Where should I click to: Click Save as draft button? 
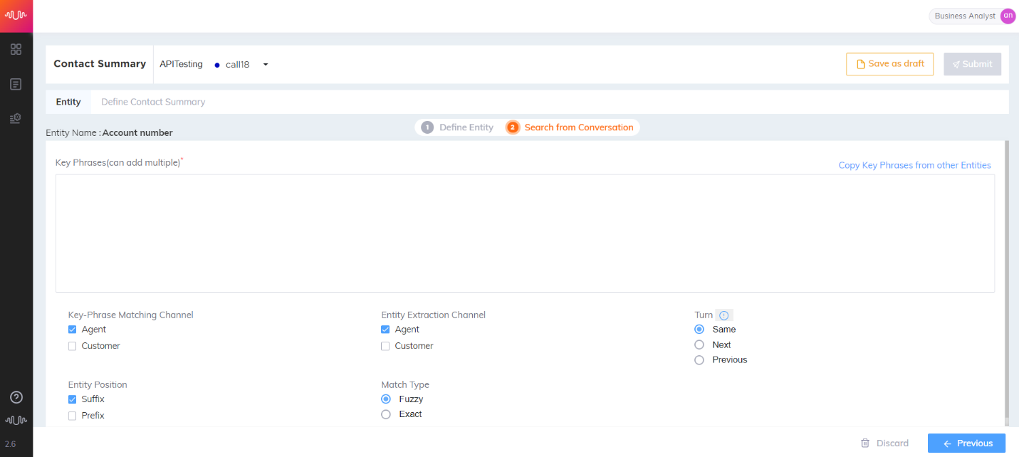point(889,64)
